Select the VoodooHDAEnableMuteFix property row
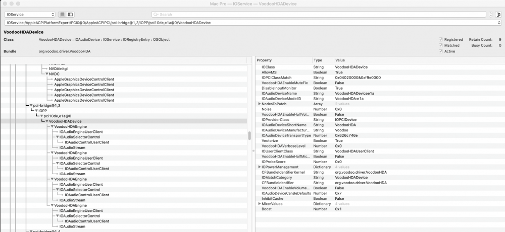 coord(380,83)
